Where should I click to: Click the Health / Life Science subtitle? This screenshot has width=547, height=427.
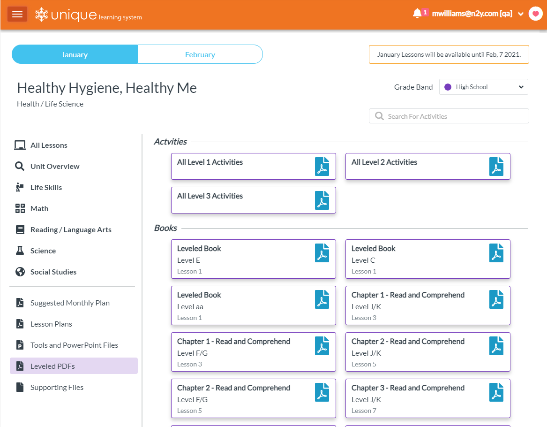50,104
